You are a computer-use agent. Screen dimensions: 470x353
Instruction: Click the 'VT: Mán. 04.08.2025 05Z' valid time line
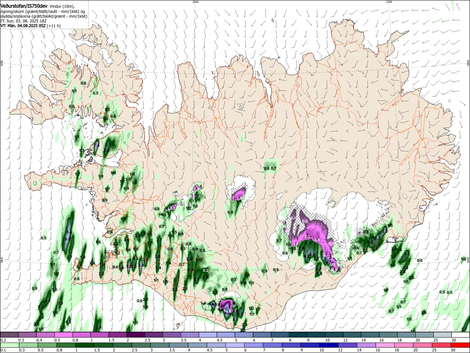[x=22, y=26]
